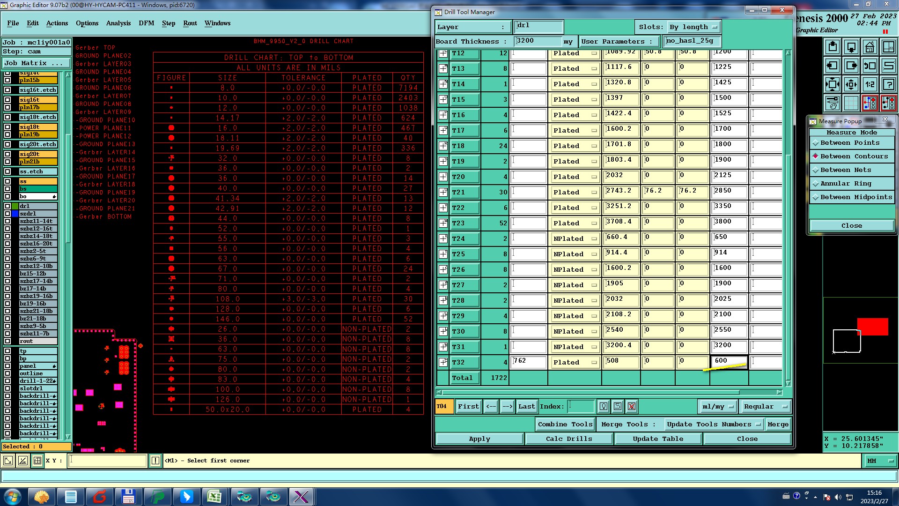This screenshot has height=506, width=899.
Task: Toggle the drl layer checkbox
Action: (7, 206)
